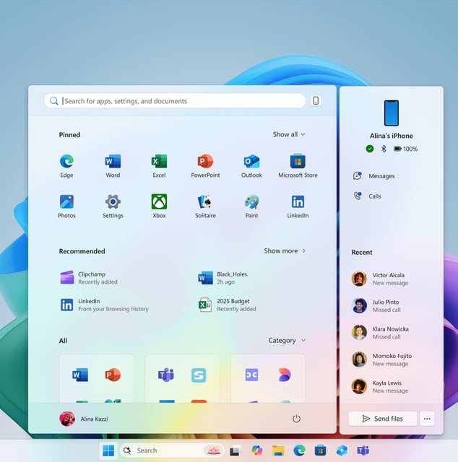Check the phone connected status icon
The height and width of the screenshot is (462, 458).
pyautogui.click(x=370, y=149)
